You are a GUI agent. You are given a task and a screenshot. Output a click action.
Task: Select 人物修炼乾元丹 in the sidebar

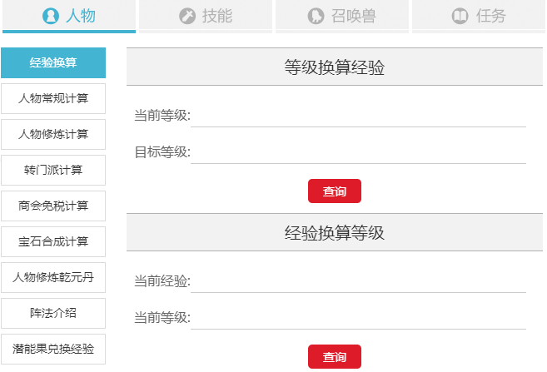point(53,278)
